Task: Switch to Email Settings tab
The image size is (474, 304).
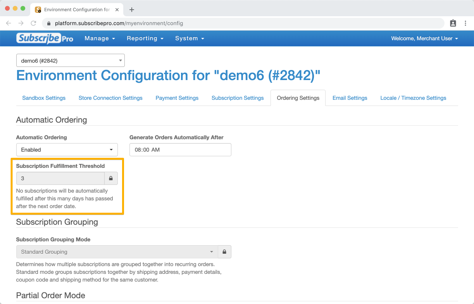Action: [x=350, y=98]
